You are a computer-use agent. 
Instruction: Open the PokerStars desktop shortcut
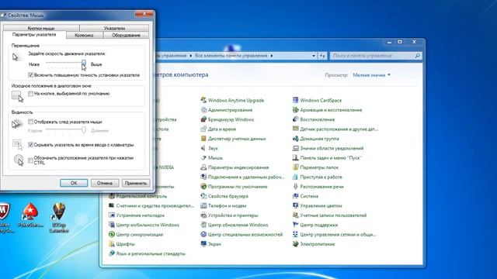(30, 215)
